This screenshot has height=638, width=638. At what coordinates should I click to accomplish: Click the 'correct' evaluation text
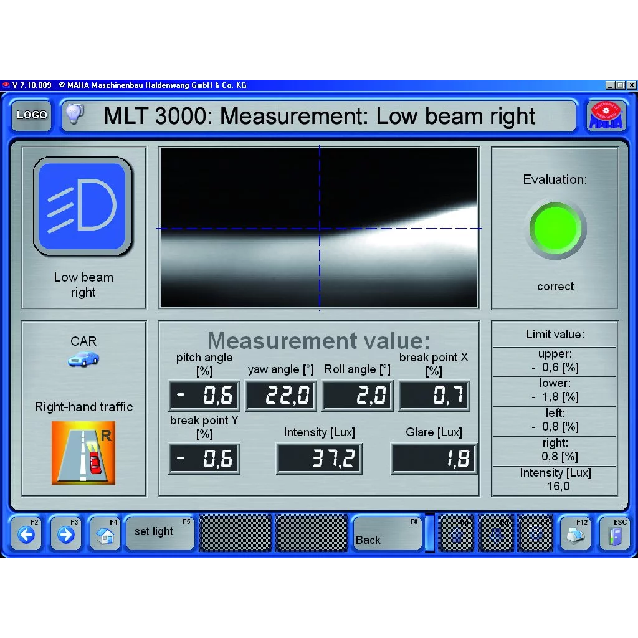(555, 287)
